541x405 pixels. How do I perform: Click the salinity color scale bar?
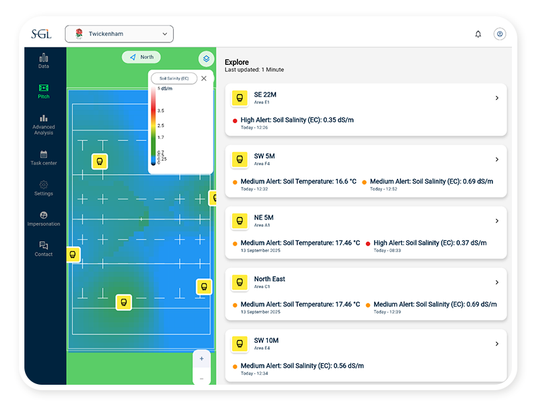153,126
